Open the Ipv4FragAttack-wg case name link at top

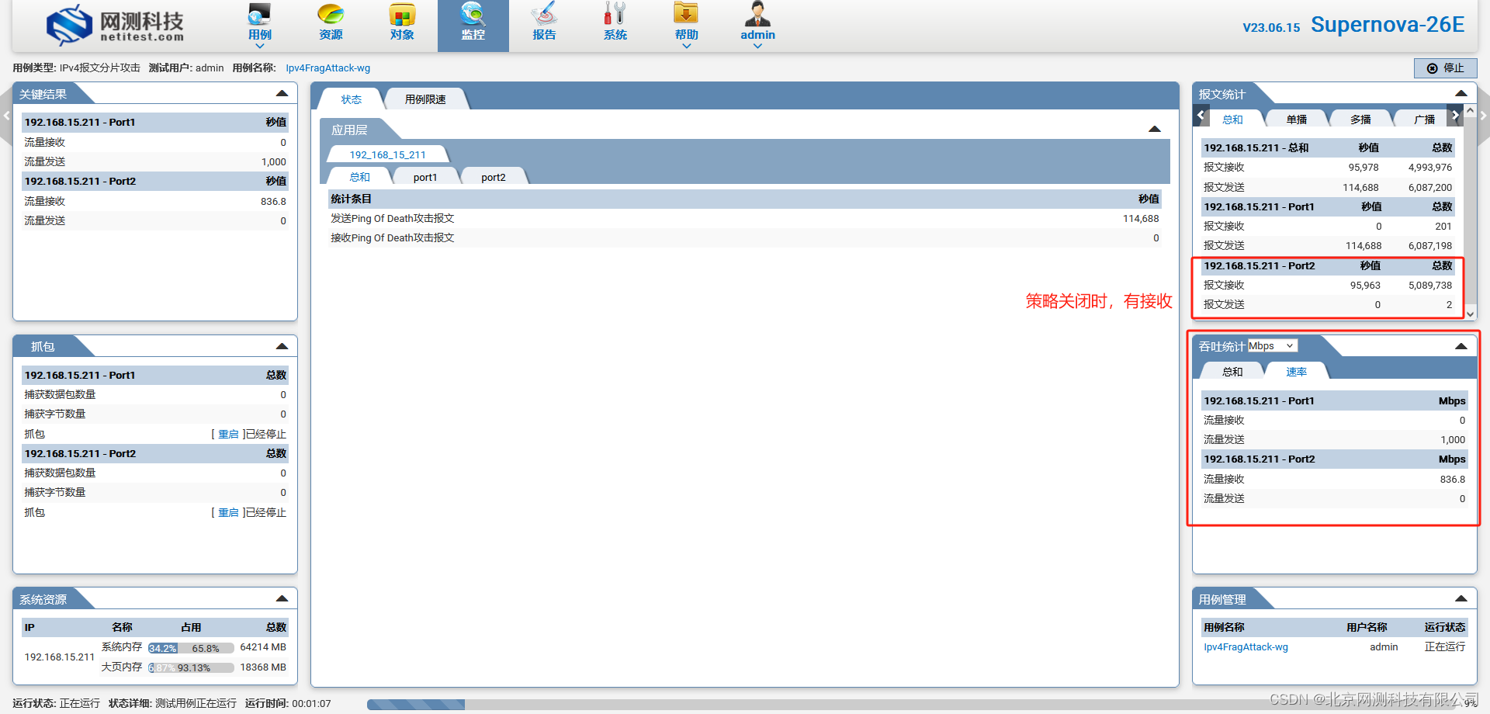tap(327, 68)
